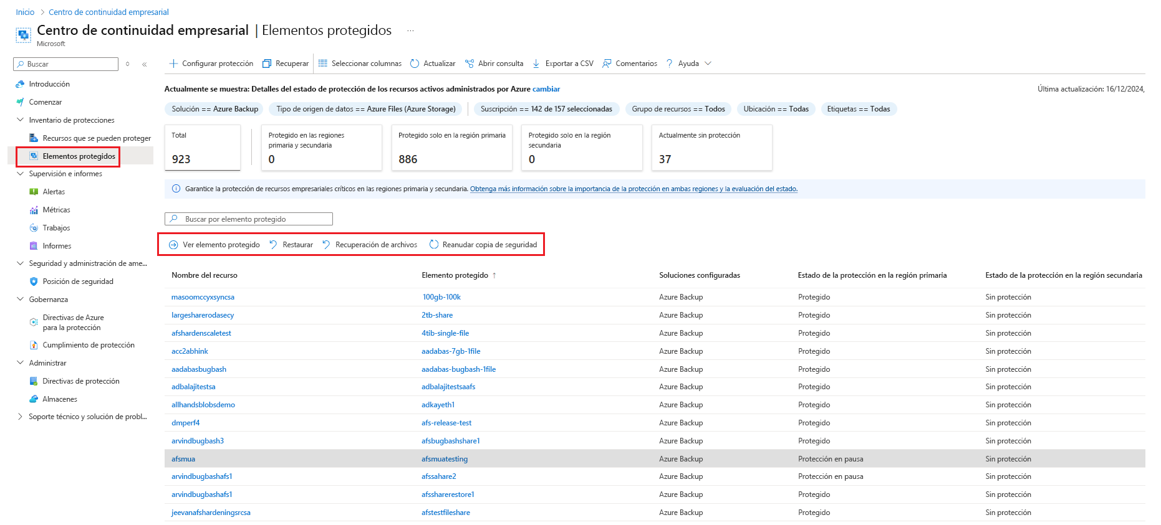Click the Directivas de protección icon

[x=34, y=381]
